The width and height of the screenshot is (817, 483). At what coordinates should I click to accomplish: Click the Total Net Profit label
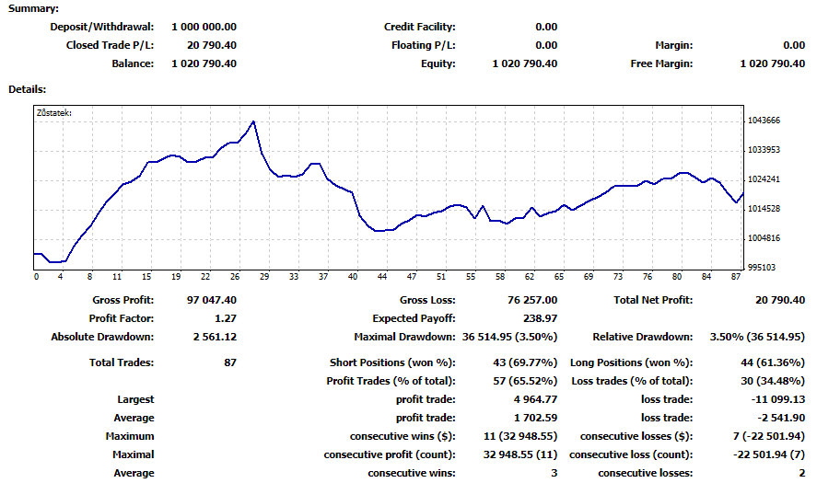(653, 300)
